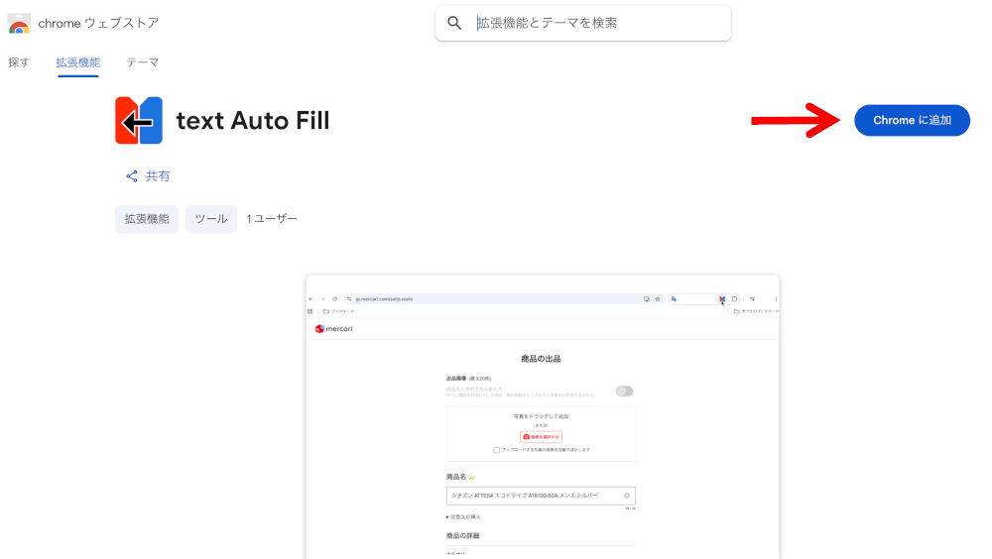Click the red arrow pointing to the add button
This screenshot has height=559, width=992.
[x=796, y=121]
